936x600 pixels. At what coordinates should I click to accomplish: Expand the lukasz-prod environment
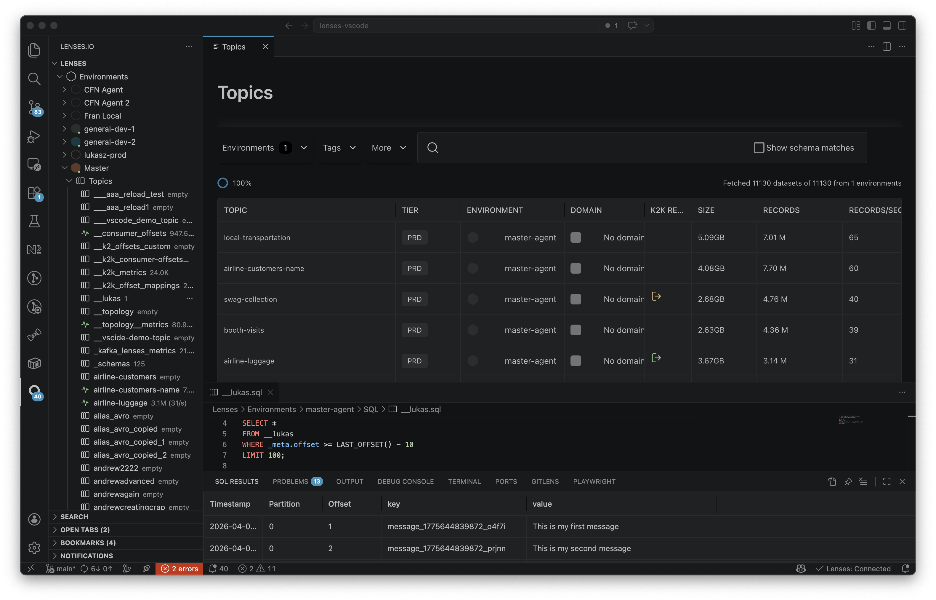64,155
